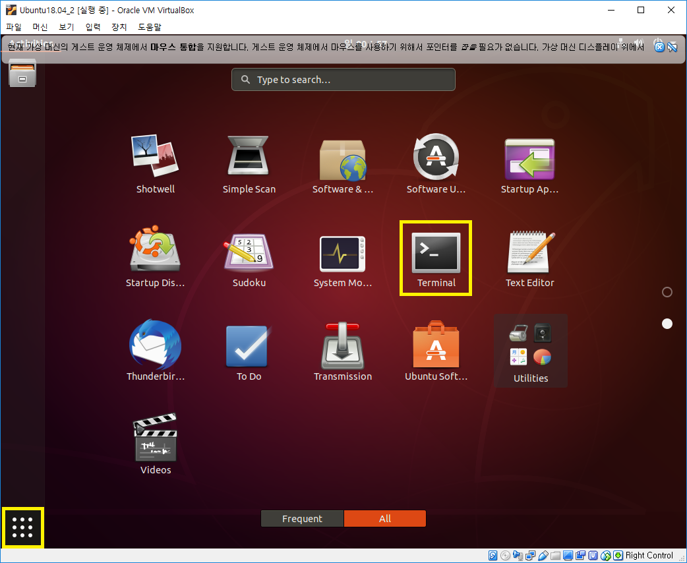Open Thunderbird mail client
The image size is (687, 563).
click(x=155, y=351)
